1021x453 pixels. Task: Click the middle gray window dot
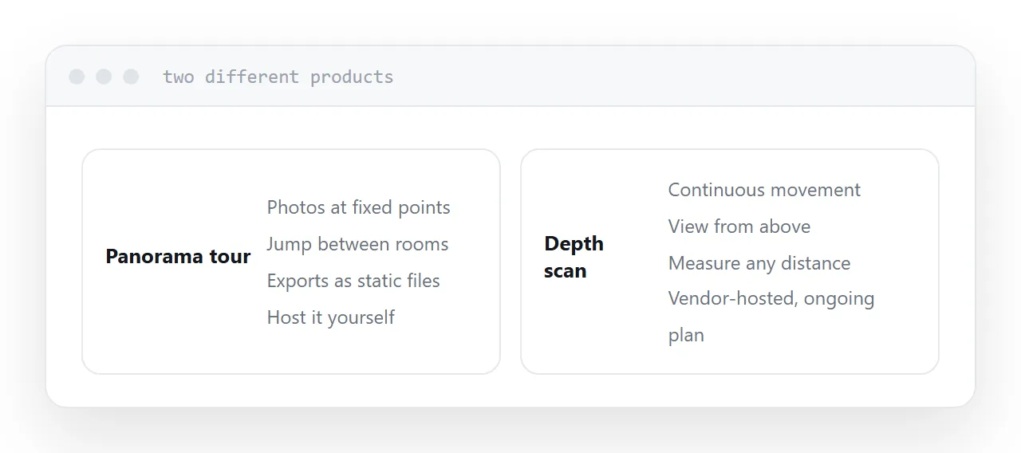pyautogui.click(x=104, y=77)
